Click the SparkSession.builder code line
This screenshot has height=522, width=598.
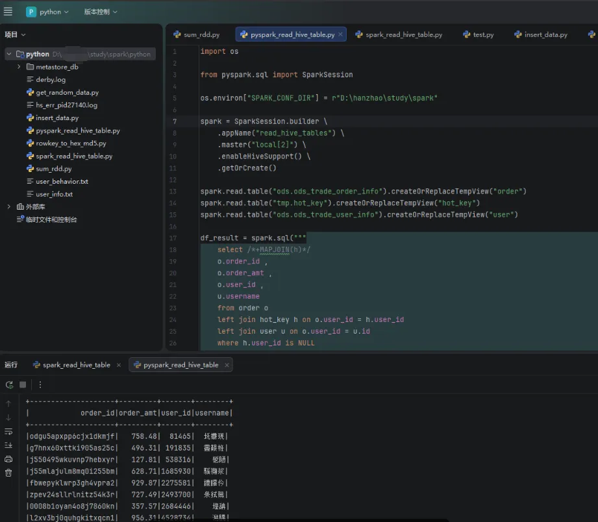coord(264,121)
